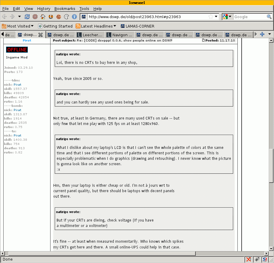Open the search engine selector dropdown
This screenshot has width=274, height=263.
[227, 17]
